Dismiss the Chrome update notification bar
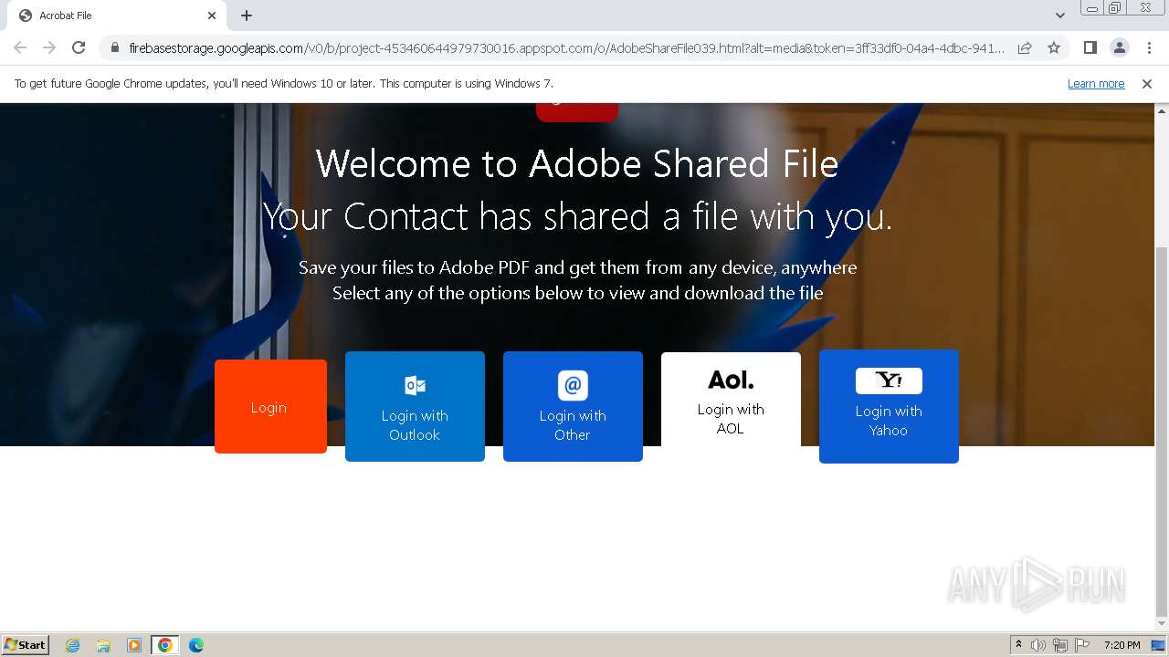 (x=1147, y=84)
